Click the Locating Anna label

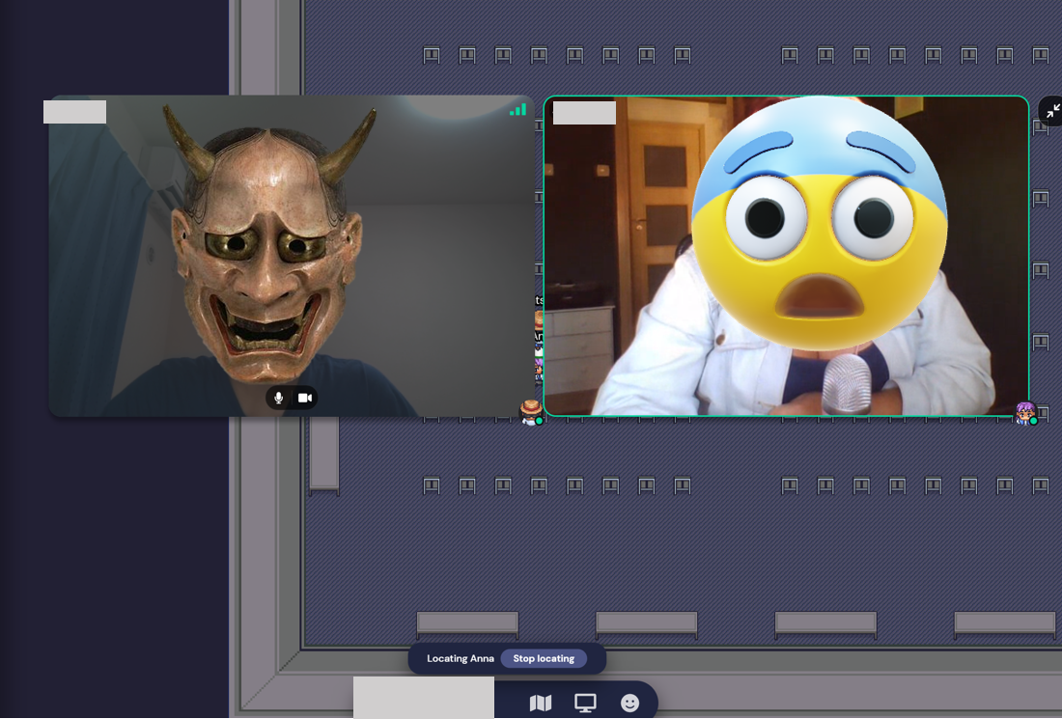[460, 658]
